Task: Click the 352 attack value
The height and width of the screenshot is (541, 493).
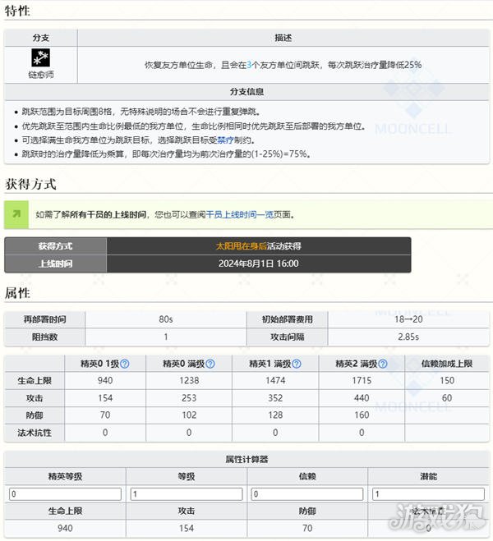Action: [x=275, y=398]
